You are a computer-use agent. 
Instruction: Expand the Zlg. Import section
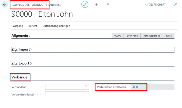click(x=22, y=50)
